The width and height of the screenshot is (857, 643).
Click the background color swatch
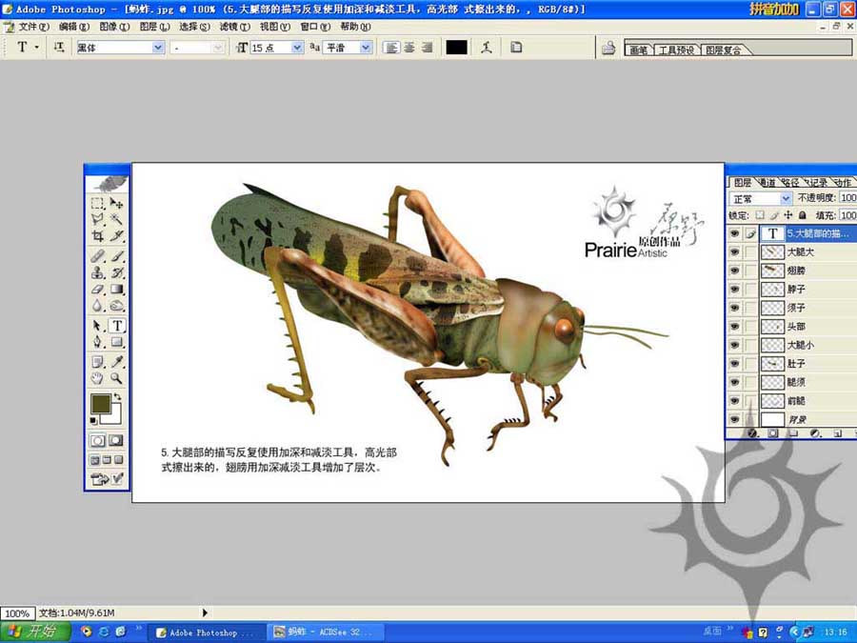(x=115, y=416)
